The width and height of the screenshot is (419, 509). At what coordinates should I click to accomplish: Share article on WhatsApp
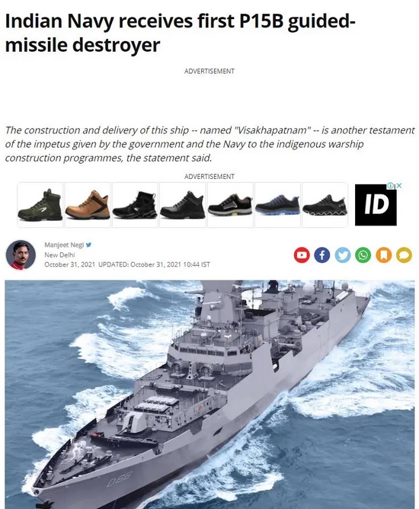(x=363, y=254)
